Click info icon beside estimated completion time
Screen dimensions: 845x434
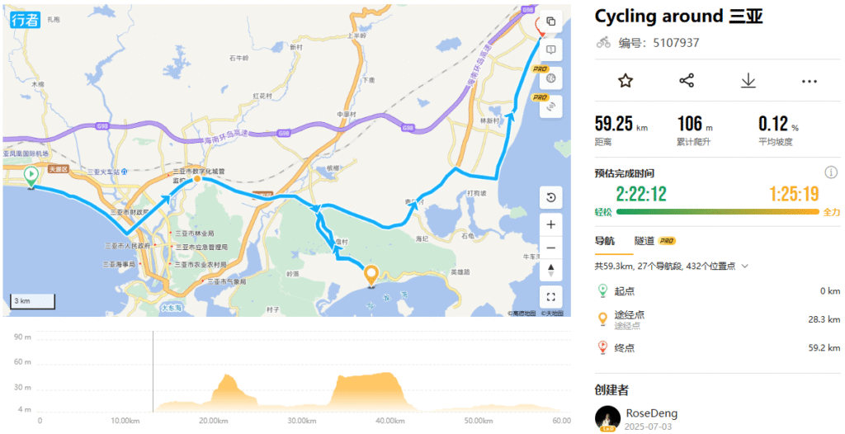[831, 172]
